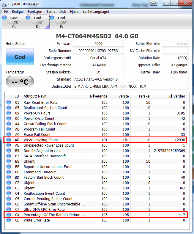The image size is (194, 234).
Task: Open the Rediger menu
Action: (x=18, y=12)
